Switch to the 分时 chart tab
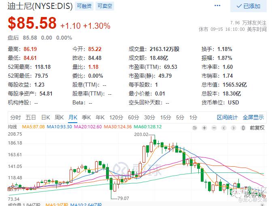The height and width of the screenshot is (206, 272). (x=15, y=117)
